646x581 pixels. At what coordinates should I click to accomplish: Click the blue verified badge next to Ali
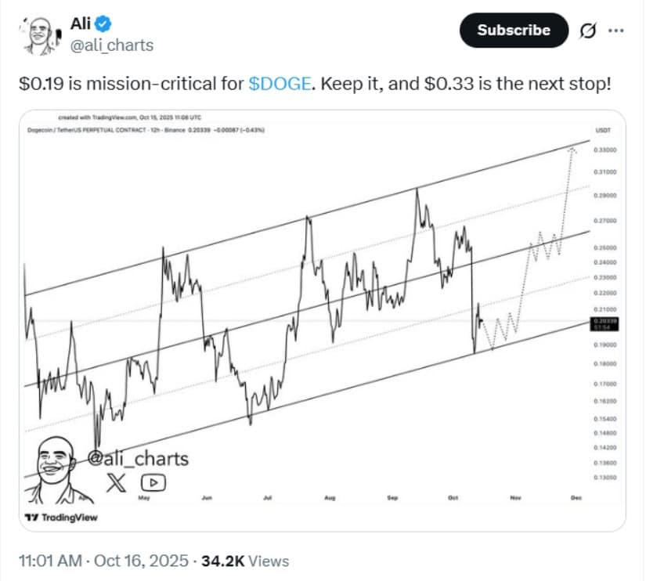[103, 23]
